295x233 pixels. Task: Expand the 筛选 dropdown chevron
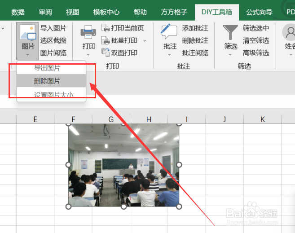(230, 54)
